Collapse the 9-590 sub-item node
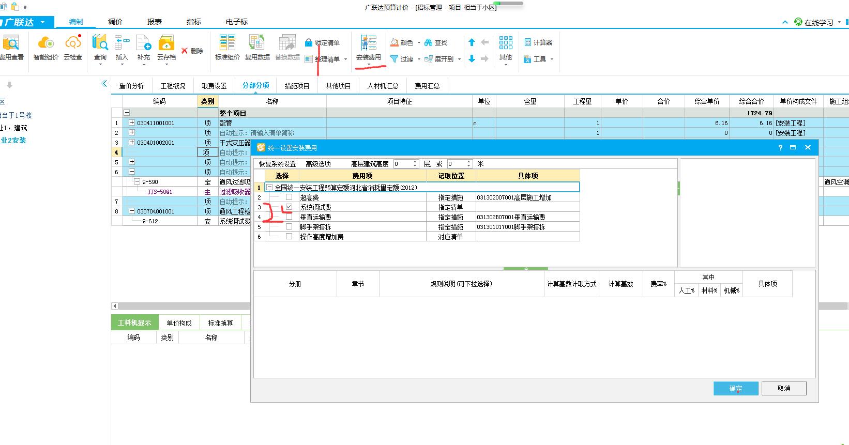 point(137,181)
